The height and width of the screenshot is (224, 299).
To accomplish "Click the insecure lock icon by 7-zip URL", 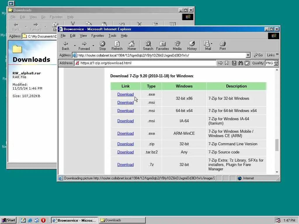I will pyautogui.click(x=77, y=63).
